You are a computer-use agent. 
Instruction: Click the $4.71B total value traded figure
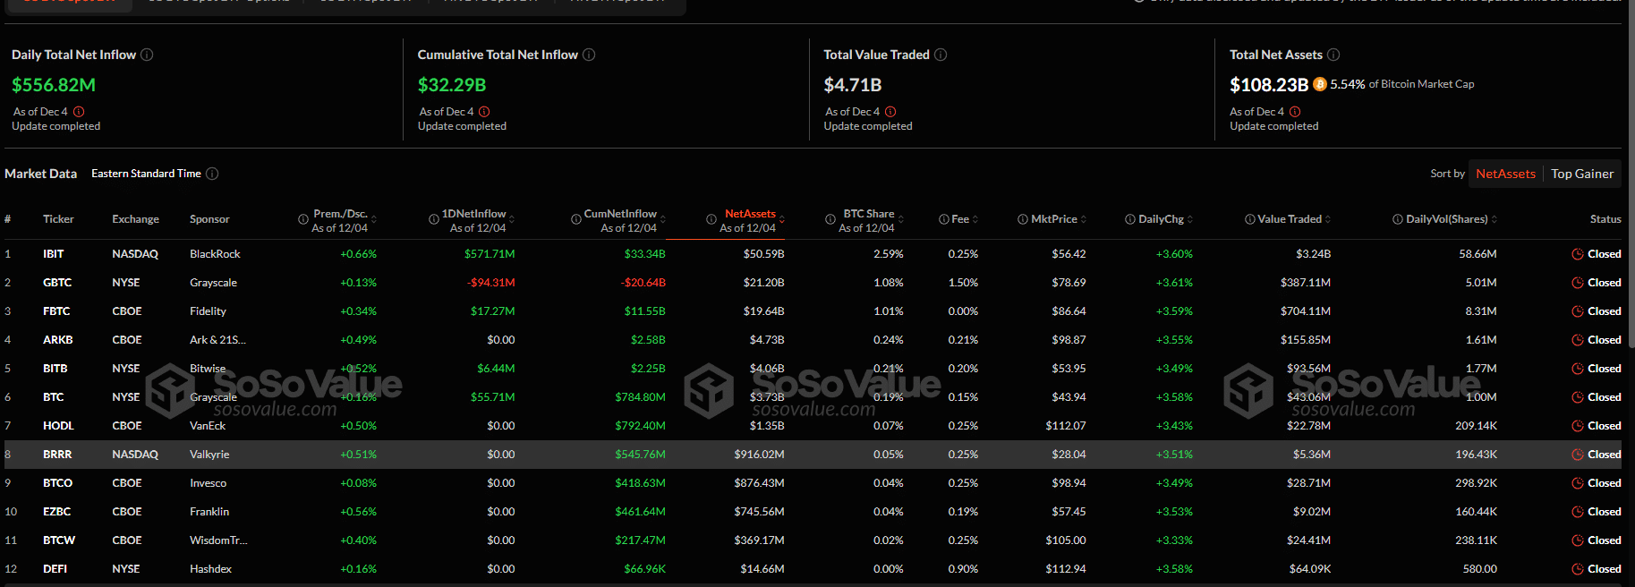853,85
